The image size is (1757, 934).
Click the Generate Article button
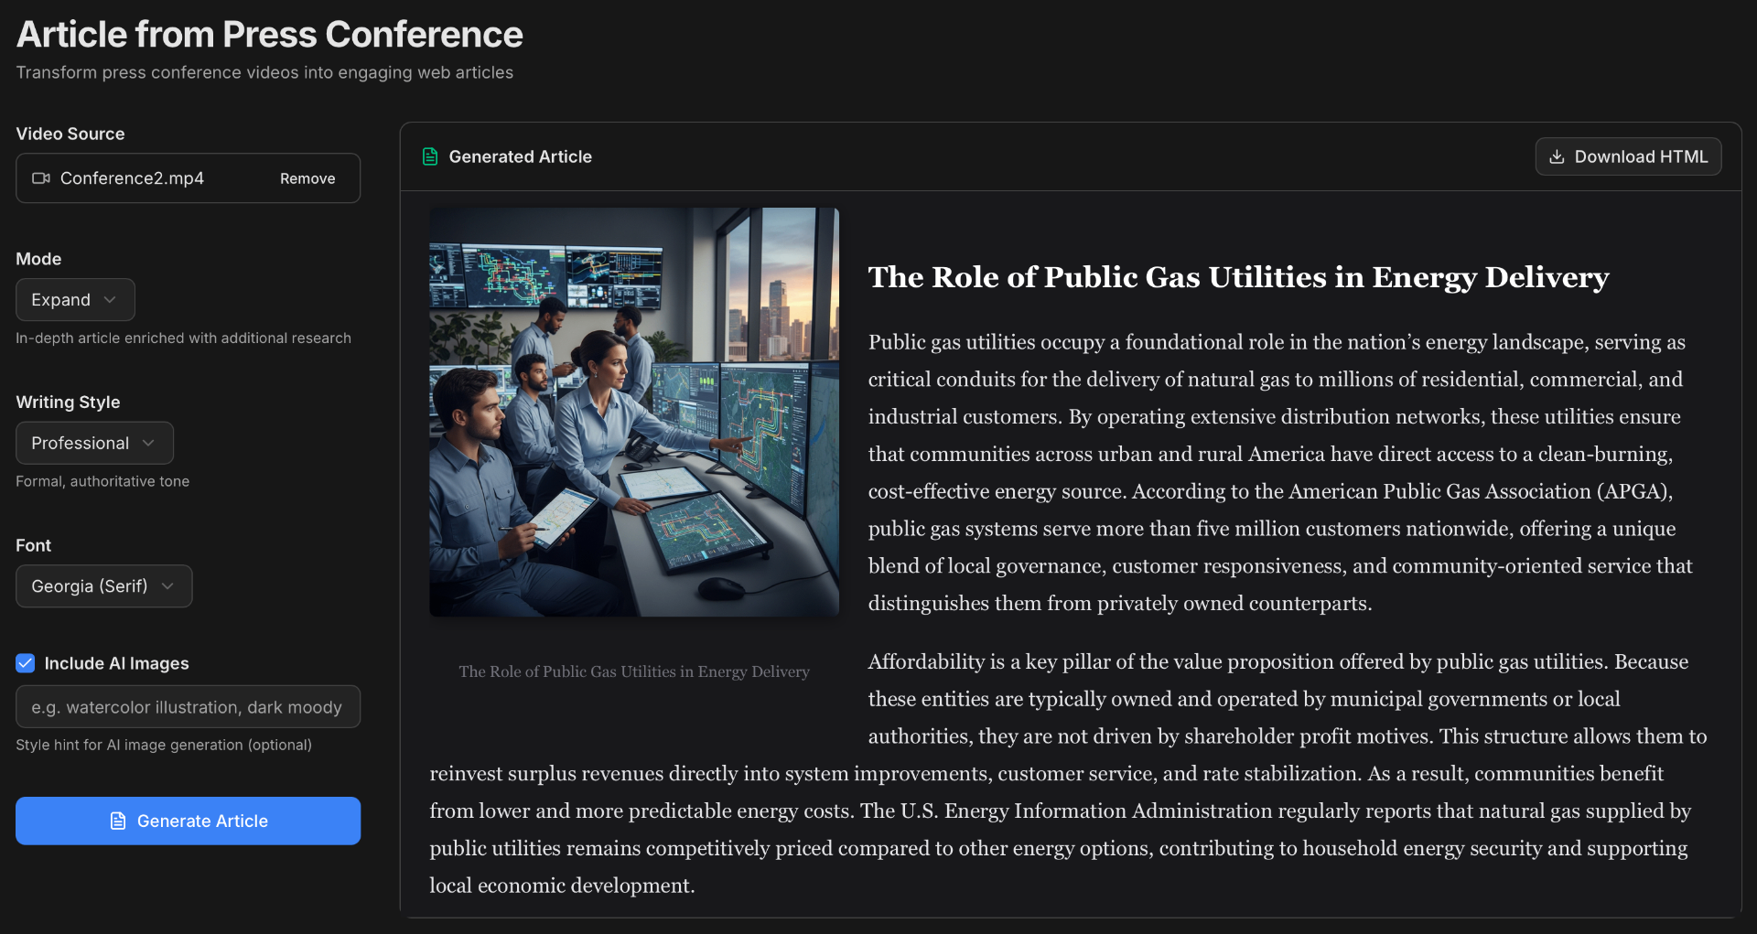click(188, 821)
